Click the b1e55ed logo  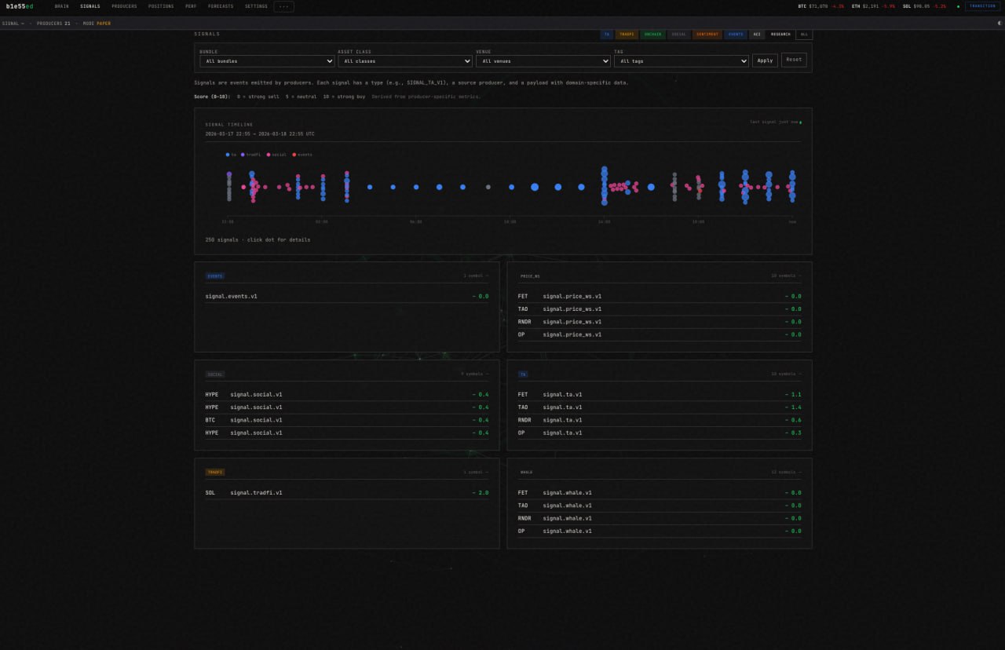20,6
